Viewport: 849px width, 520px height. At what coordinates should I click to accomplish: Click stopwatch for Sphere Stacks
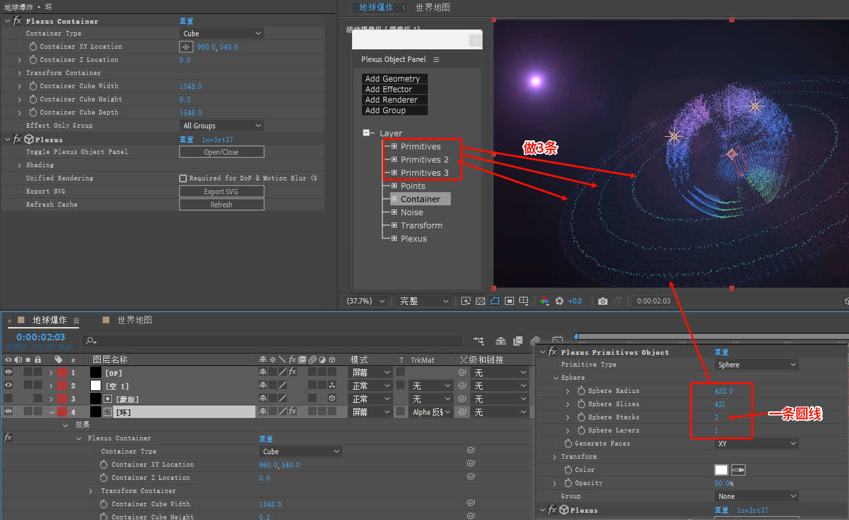581,417
